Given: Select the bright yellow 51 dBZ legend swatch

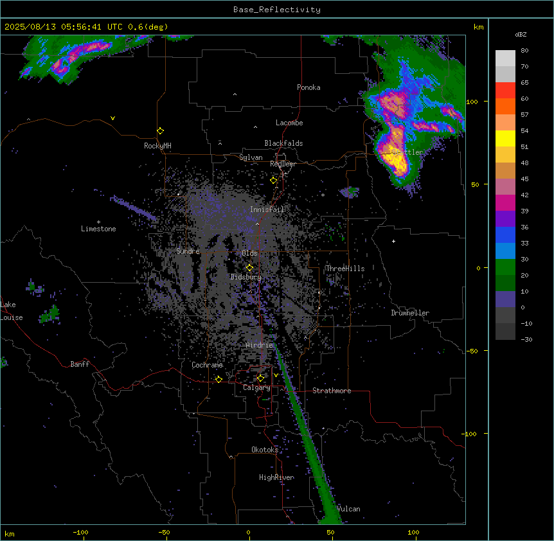Looking at the screenshot, I should point(505,138).
